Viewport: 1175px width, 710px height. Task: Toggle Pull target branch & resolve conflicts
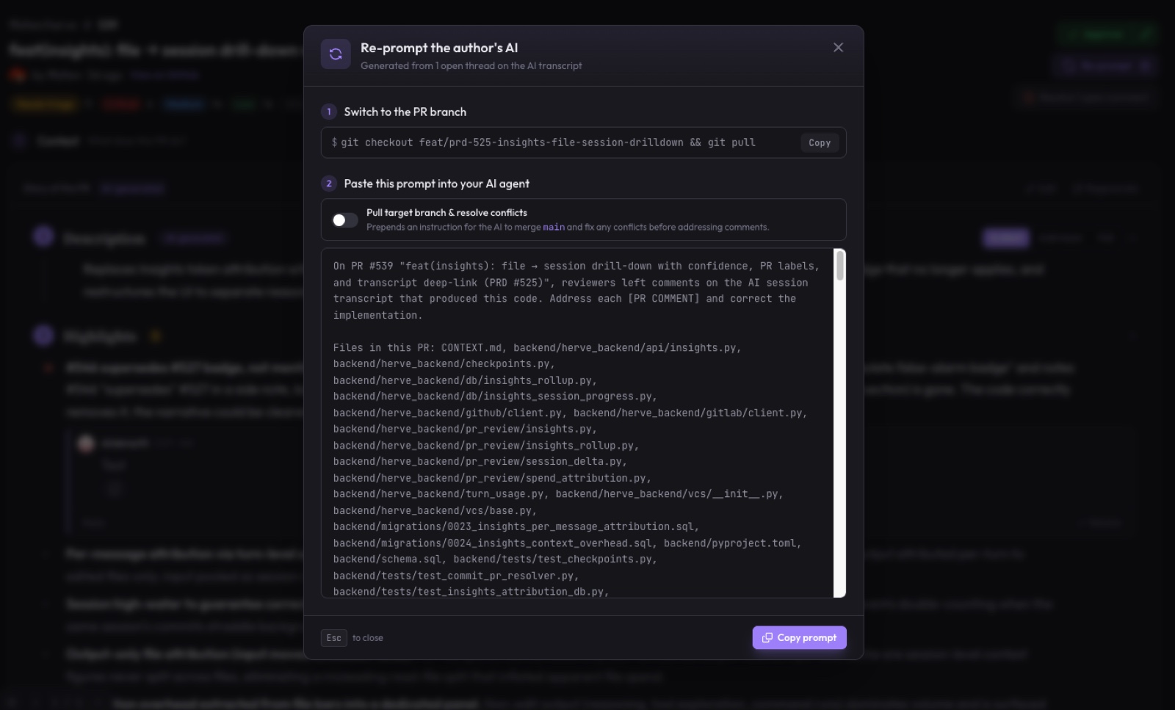pyautogui.click(x=344, y=220)
